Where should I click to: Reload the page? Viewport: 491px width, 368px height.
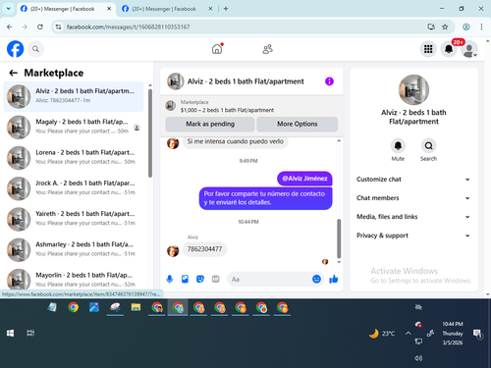coord(40,26)
